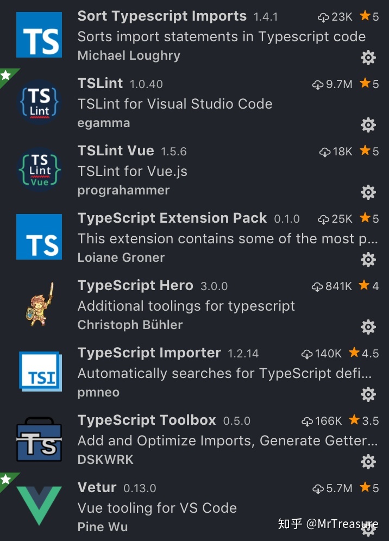Click version number 1.5.6

174,152
